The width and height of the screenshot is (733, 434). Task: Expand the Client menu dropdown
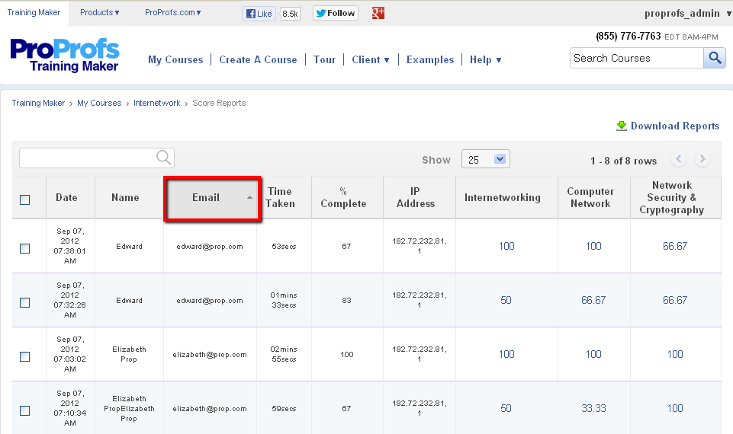click(371, 59)
